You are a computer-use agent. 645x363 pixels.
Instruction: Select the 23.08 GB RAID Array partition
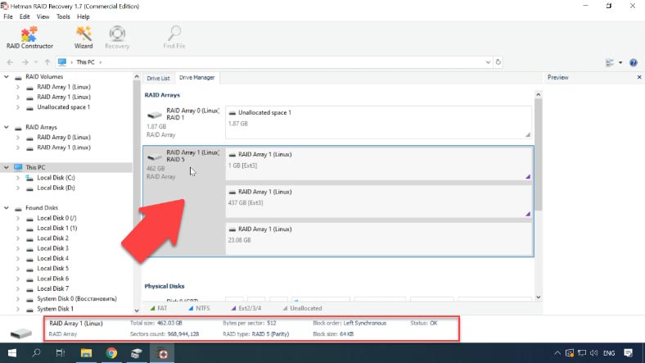pos(378,238)
